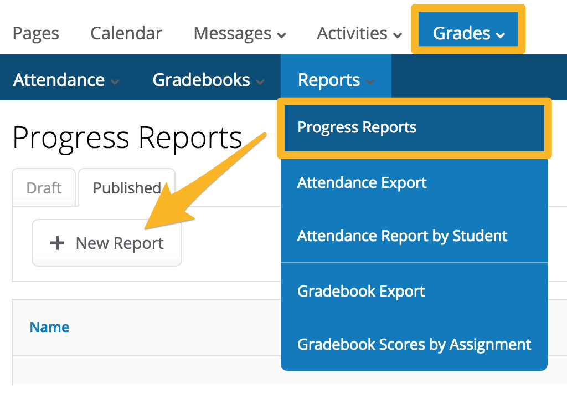
Task: Sort reports by the Name column
Action: tap(49, 327)
